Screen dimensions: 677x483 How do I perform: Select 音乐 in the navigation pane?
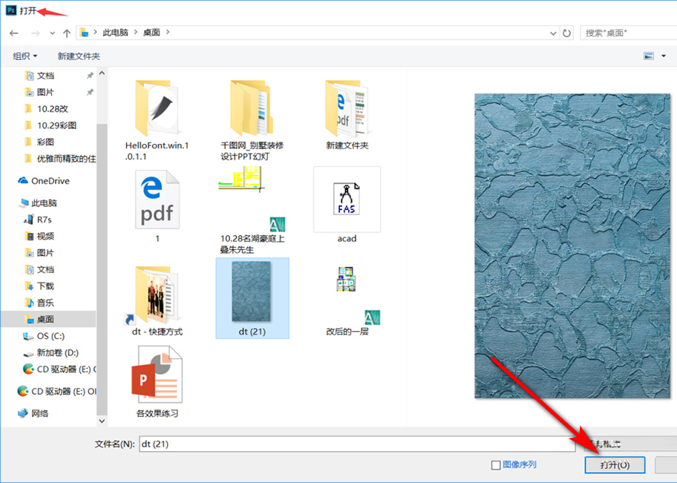click(45, 303)
